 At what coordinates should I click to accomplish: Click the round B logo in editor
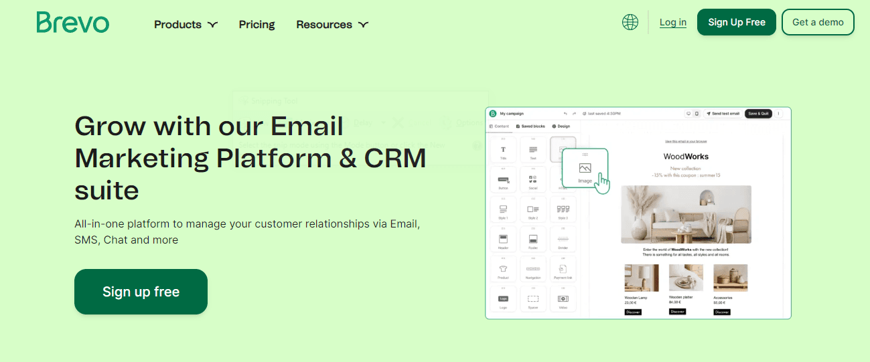tap(493, 114)
